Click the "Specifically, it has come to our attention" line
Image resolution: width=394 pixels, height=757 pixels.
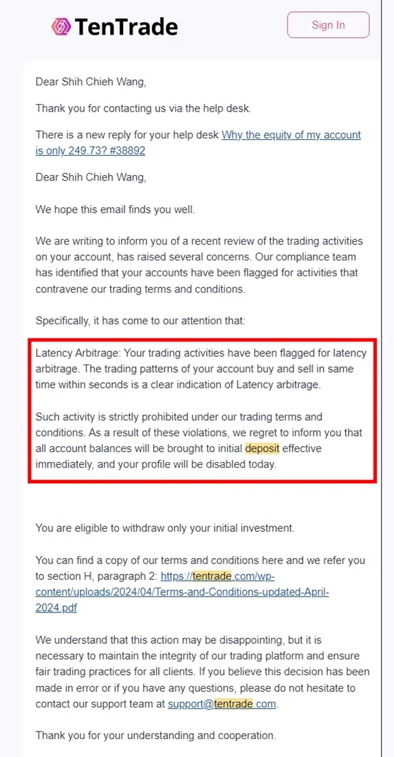(x=140, y=321)
